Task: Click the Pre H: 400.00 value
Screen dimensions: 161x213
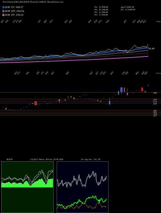Action: click(x=101, y=10)
